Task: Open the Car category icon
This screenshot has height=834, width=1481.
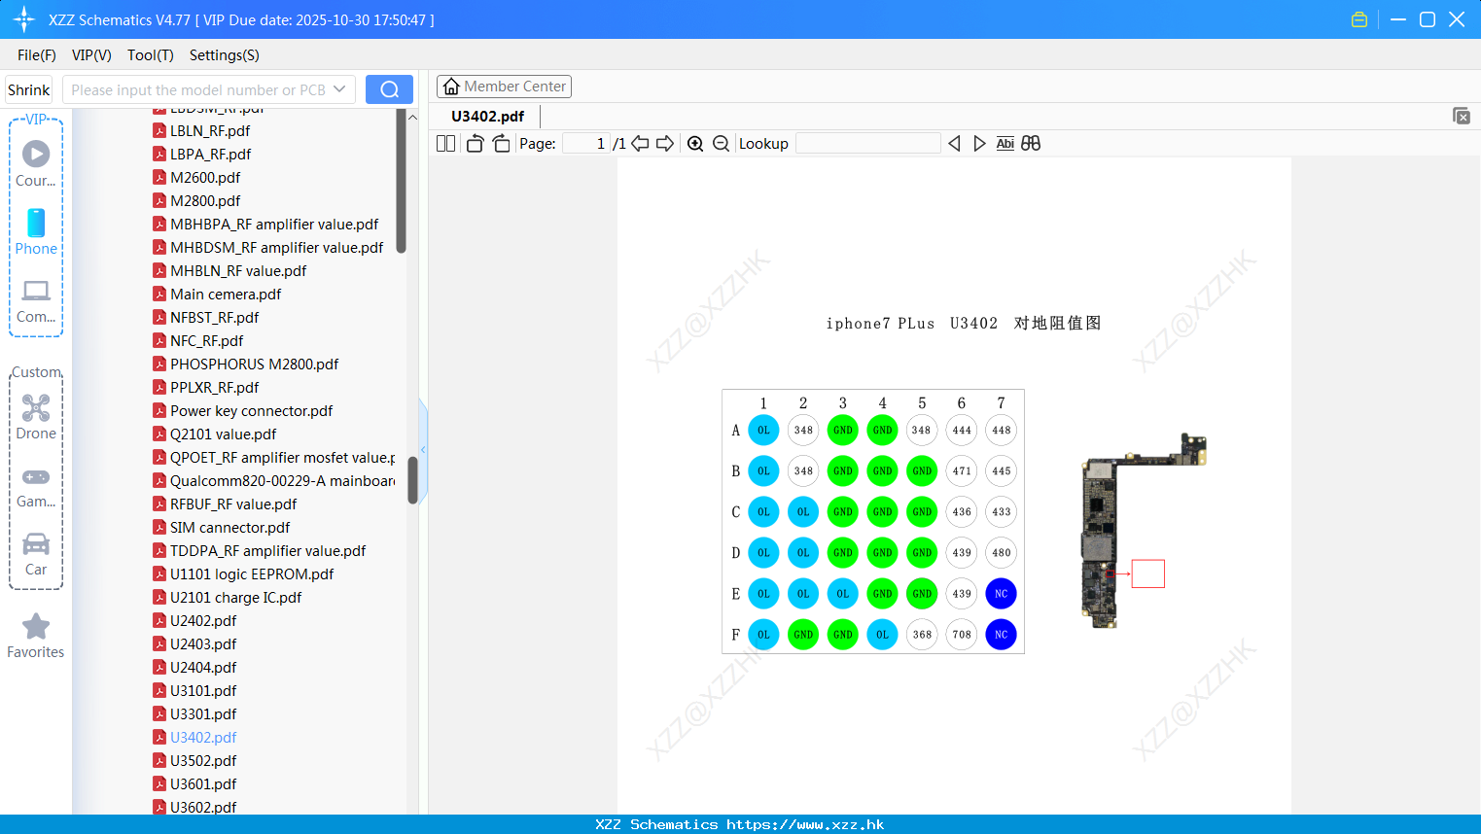Action: [x=36, y=543]
